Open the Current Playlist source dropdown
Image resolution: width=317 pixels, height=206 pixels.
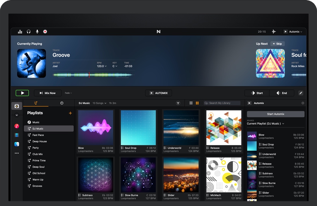point(265,124)
